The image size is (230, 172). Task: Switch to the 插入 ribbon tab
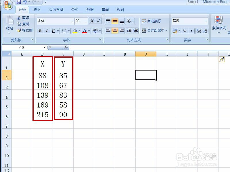click(x=37, y=9)
